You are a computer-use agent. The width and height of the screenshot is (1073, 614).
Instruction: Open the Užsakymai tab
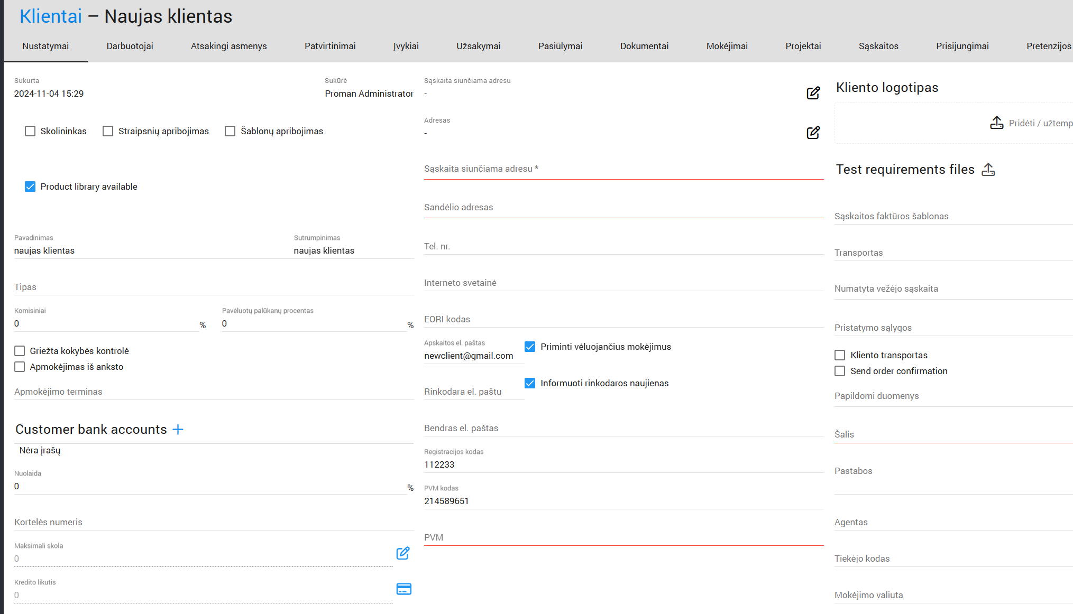[478, 46]
